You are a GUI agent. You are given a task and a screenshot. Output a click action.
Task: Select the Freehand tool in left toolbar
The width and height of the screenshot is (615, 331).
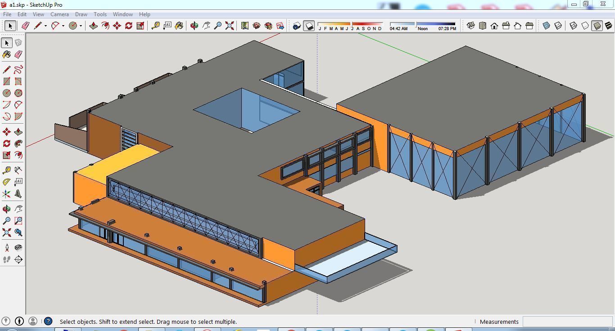tap(18, 70)
